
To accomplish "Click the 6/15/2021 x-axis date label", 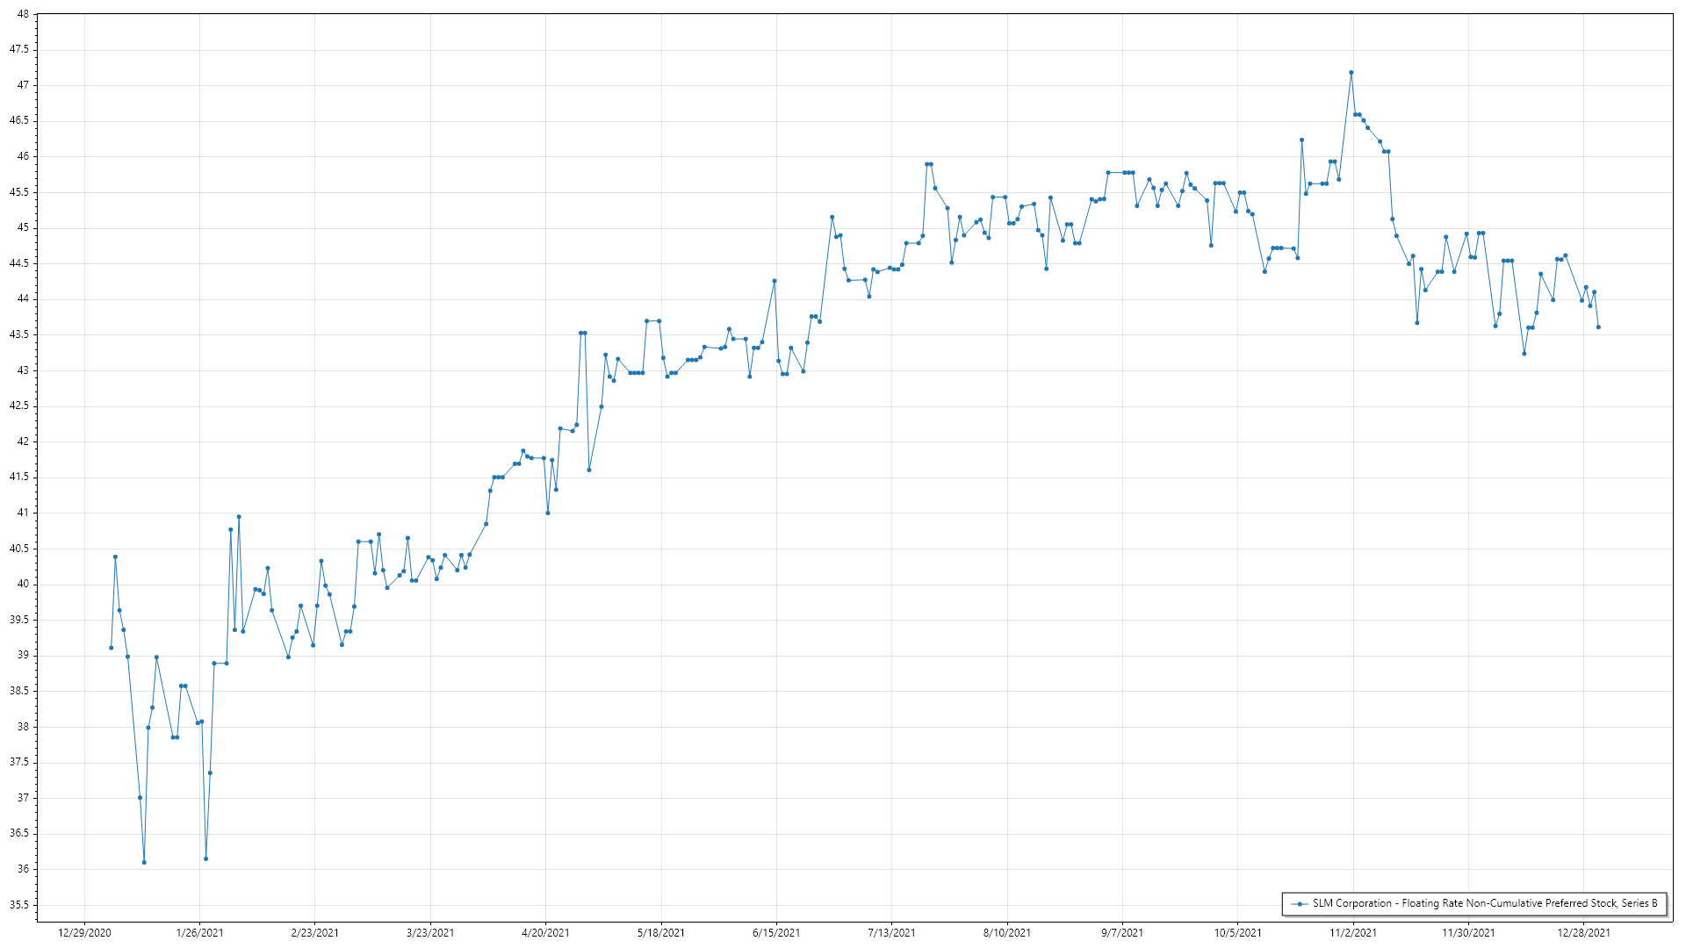I will click(776, 933).
